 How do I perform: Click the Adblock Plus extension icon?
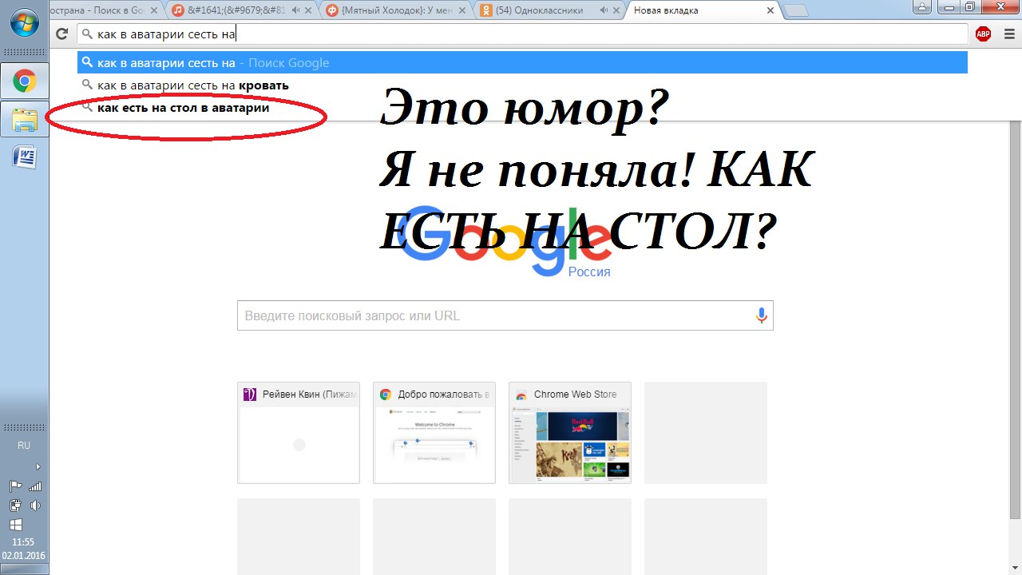pos(984,34)
